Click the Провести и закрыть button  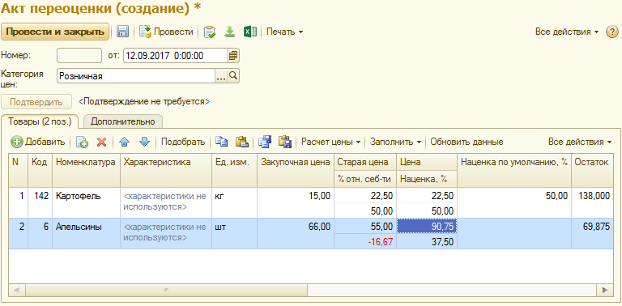(x=55, y=32)
